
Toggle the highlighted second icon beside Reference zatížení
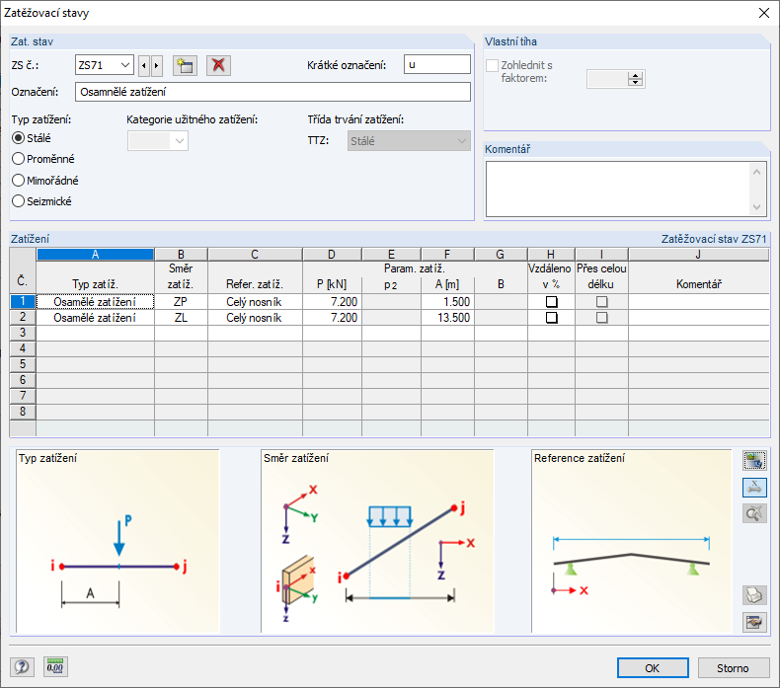754,487
